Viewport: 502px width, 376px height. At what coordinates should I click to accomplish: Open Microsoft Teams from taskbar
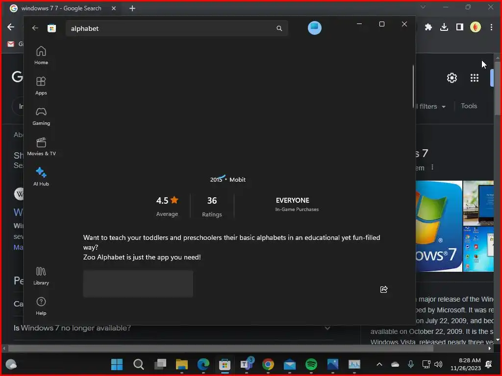coord(246,364)
